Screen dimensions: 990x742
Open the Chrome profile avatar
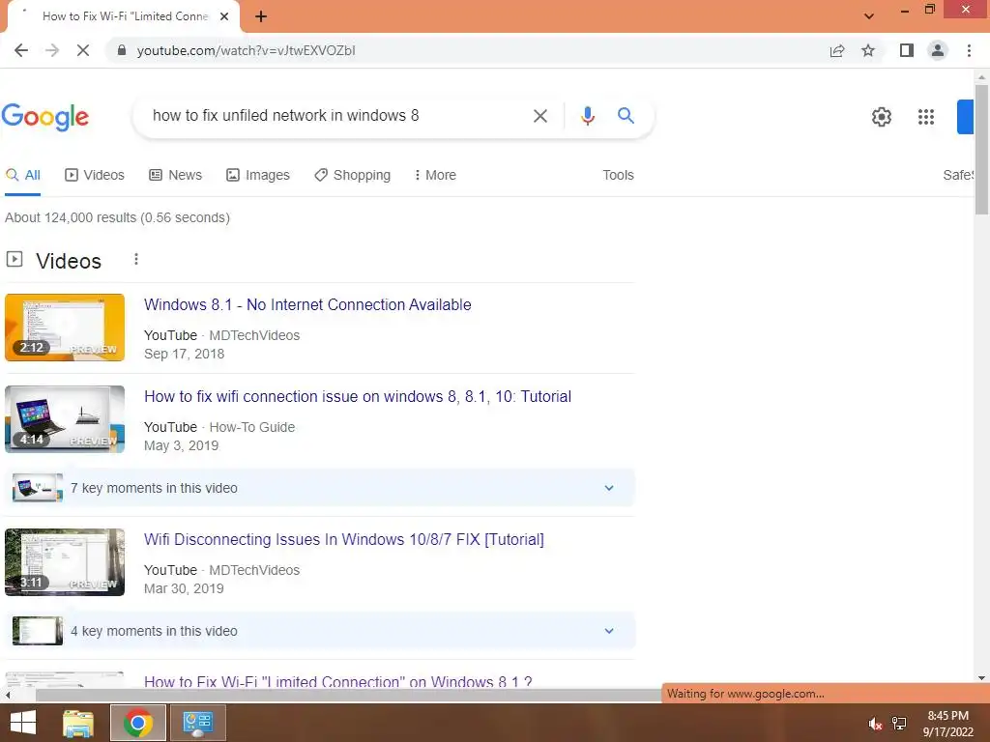(938, 50)
